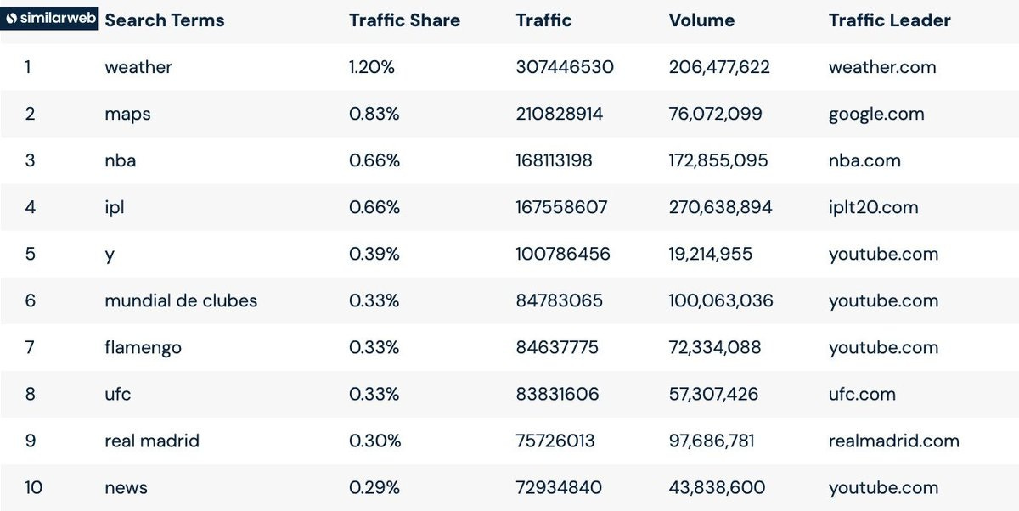Open youtube.com in the news row

point(883,488)
